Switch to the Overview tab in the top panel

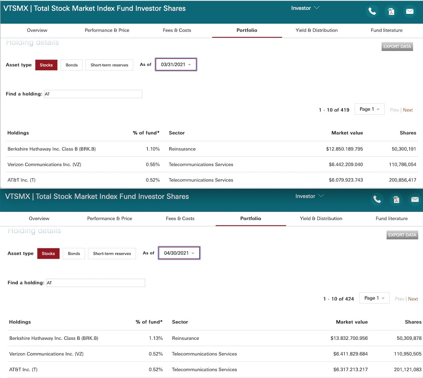pyautogui.click(x=37, y=30)
